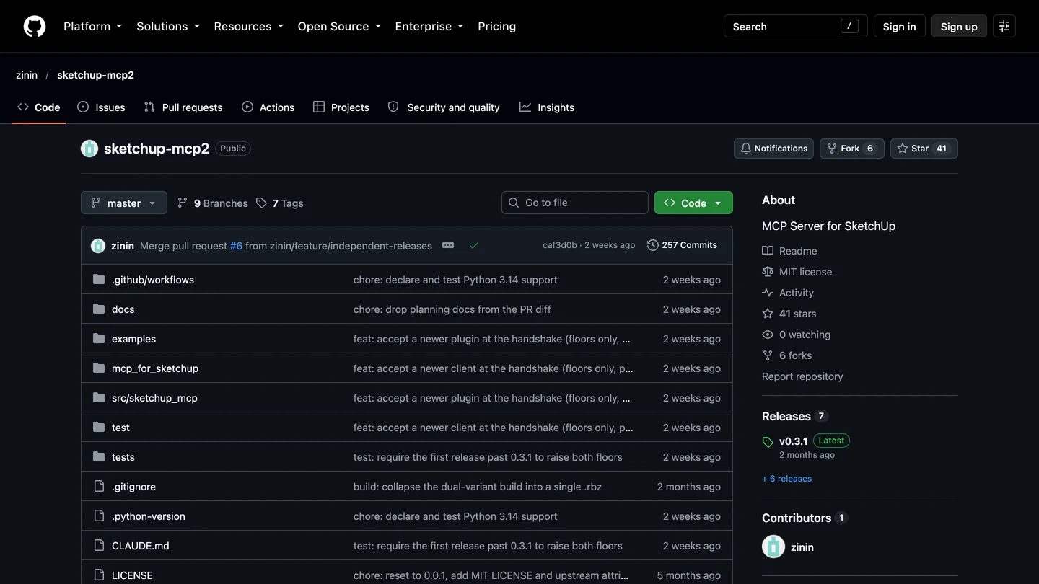Expand the master branch dropdown

[124, 203]
